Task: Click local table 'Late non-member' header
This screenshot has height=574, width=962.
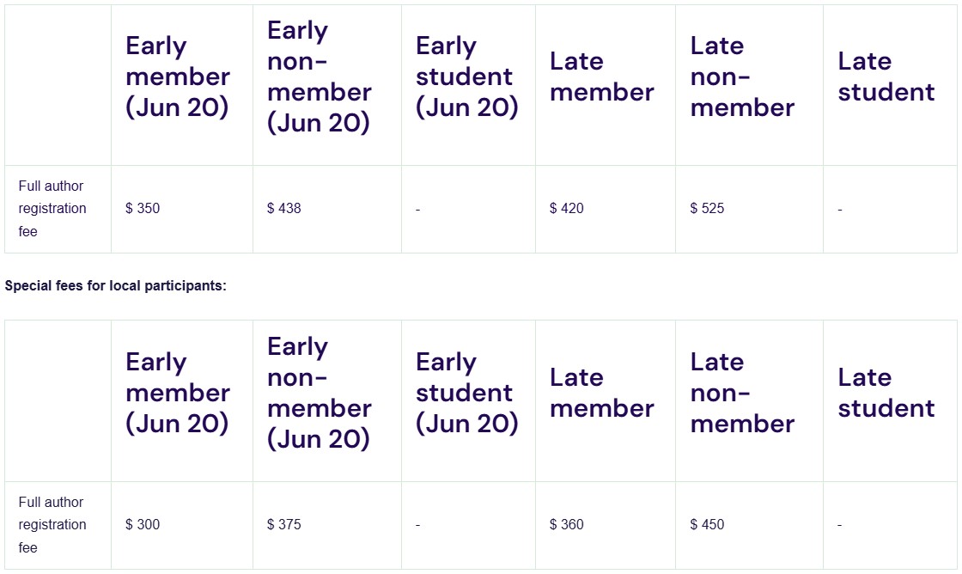Action: (742, 393)
